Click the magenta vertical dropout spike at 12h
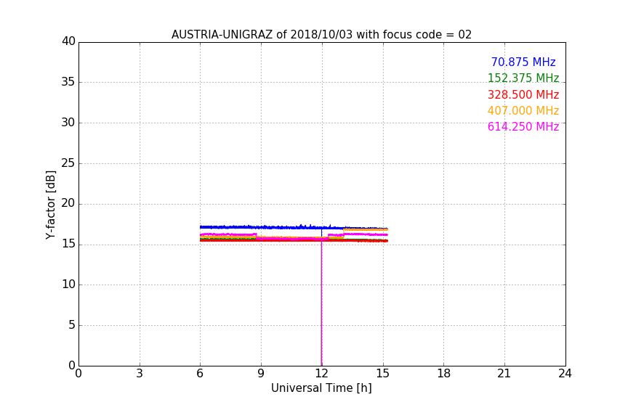 click(x=321, y=304)
